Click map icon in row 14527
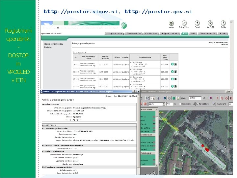 pos(175,64)
